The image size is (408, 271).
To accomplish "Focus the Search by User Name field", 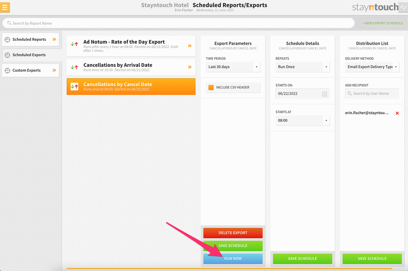I will pos(372,94).
